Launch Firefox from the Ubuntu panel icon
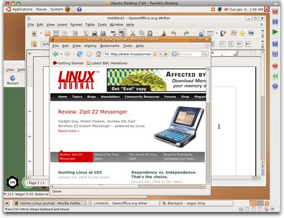This screenshot has height=218, width=284. tap(68, 9)
